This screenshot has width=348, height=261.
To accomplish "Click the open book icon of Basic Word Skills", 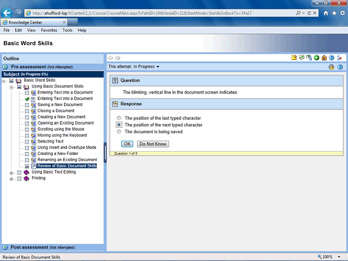I will (x=18, y=80).
